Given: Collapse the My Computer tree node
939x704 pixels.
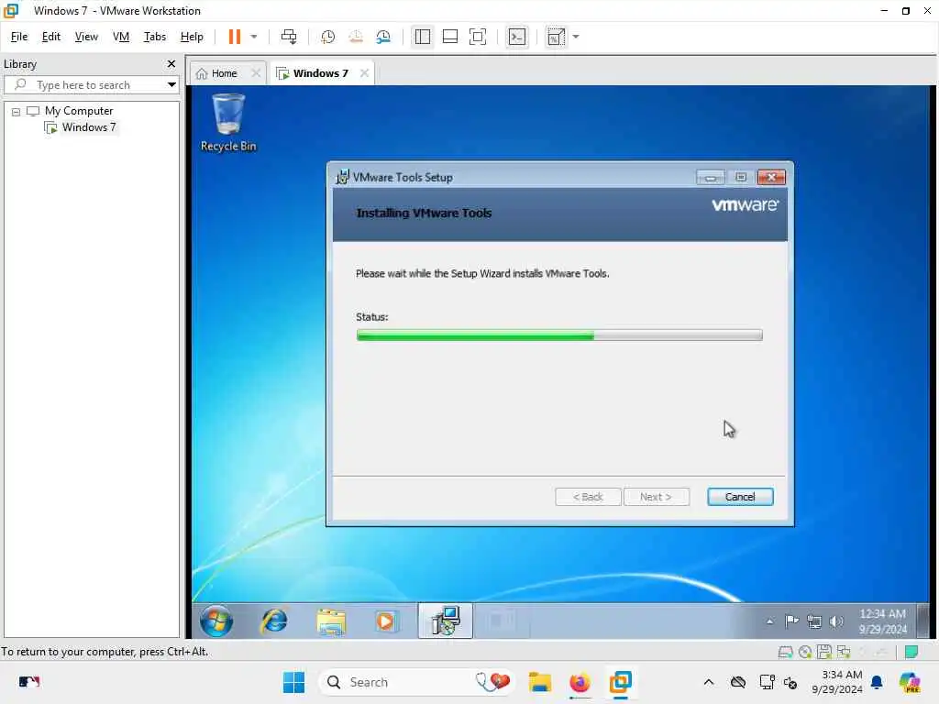Looking at the screenshot, I should (17, 112).
